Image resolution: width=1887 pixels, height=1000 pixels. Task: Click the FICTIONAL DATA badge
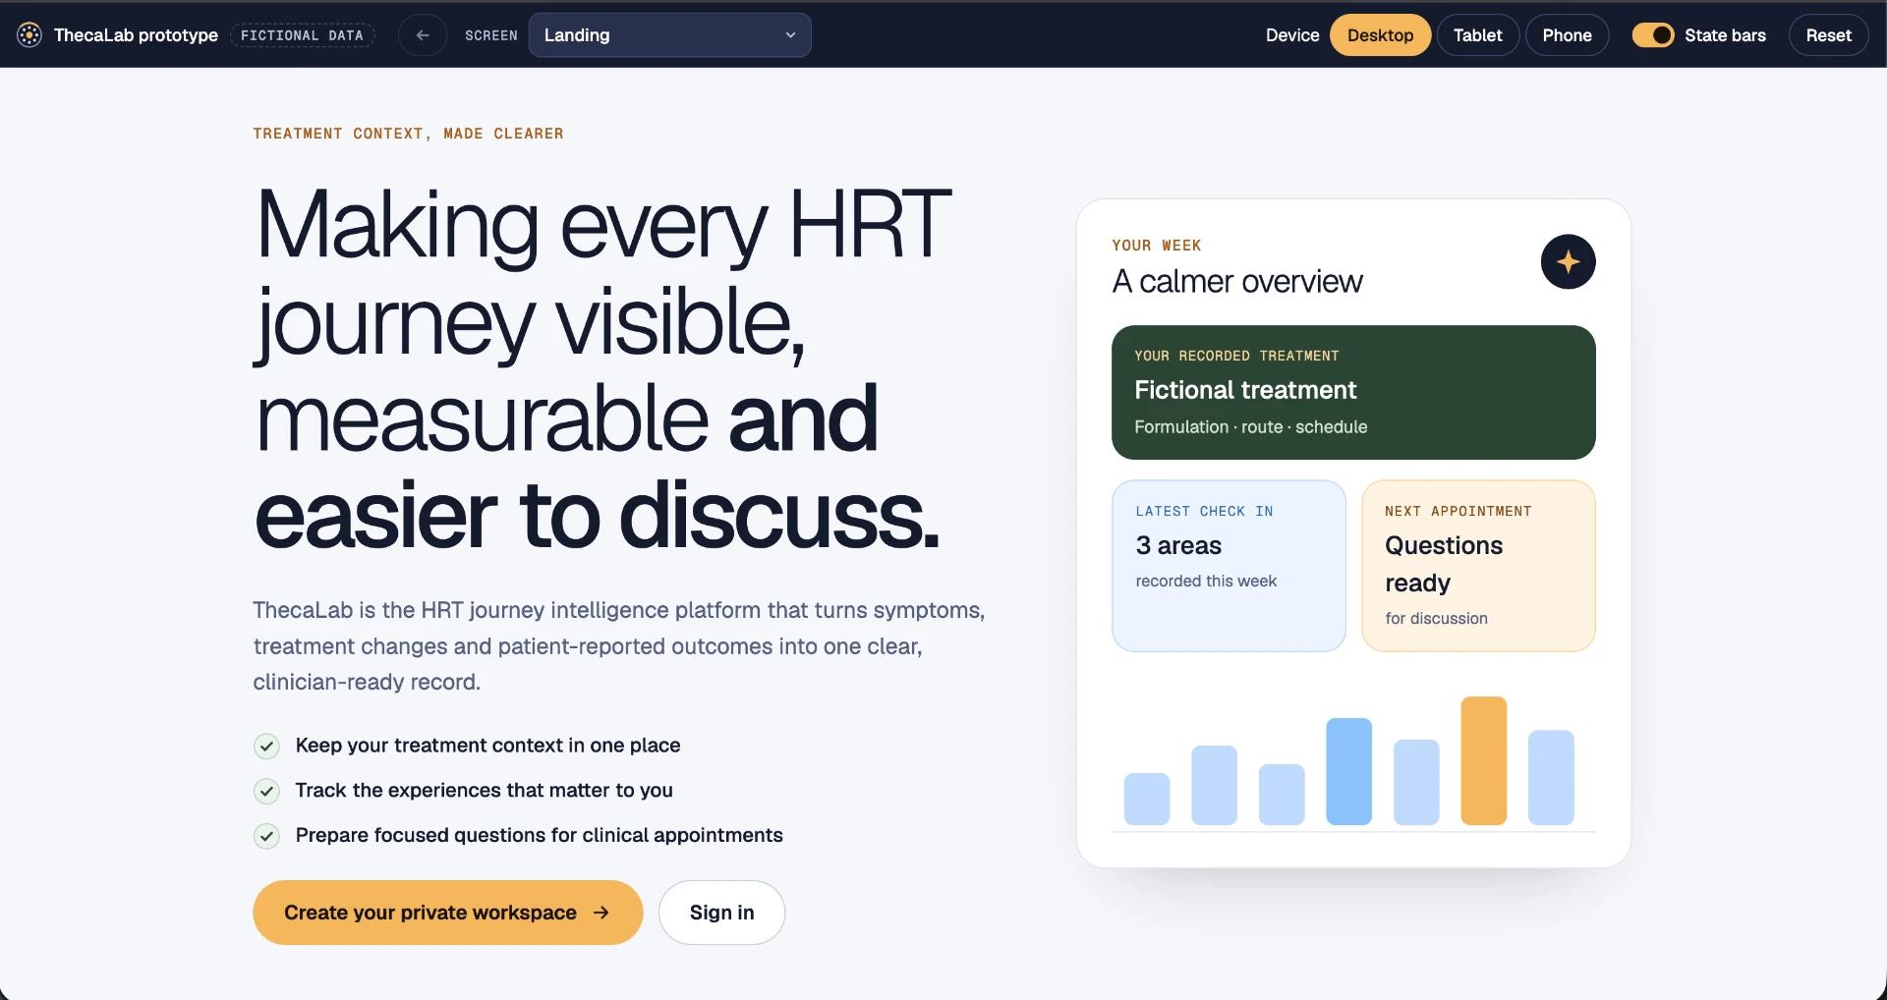click(x=302, y=35)
